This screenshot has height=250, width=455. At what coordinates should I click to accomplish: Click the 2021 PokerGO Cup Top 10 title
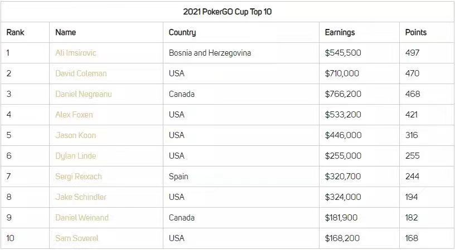point(227,12)
